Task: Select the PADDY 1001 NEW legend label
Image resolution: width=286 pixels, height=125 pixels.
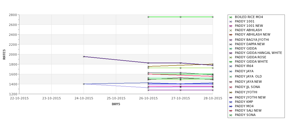Action: pos(249,26)
